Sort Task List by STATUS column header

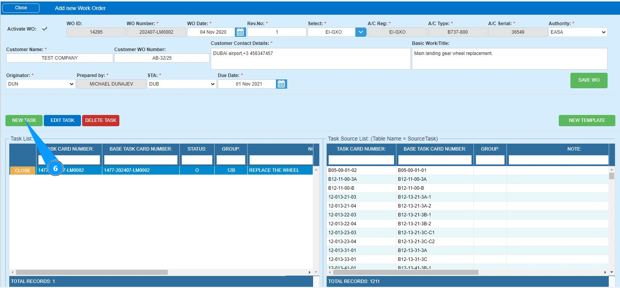[197, 149]
